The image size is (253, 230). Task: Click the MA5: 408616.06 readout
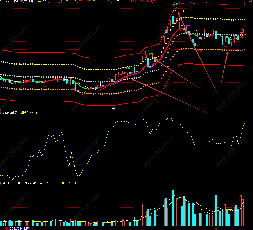pos(44,183)
